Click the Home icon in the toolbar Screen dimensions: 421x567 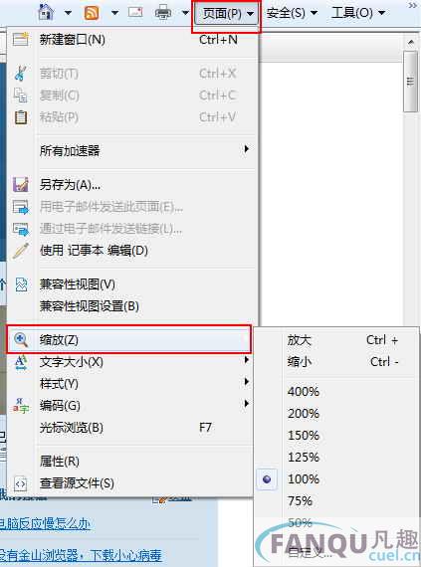pyautogui.click(x=47, y=12)
